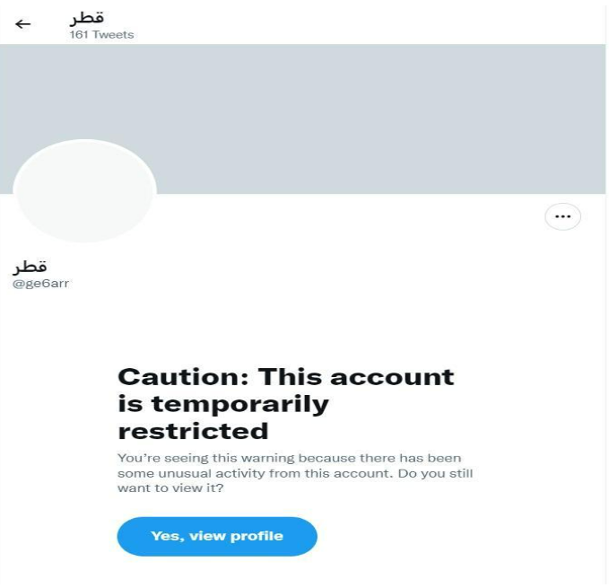
Task: Click 'because there has been' text
Action: (379, 458)
